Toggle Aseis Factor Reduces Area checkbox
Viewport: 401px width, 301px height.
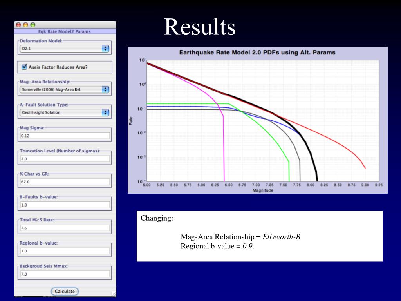coord(24,67)
